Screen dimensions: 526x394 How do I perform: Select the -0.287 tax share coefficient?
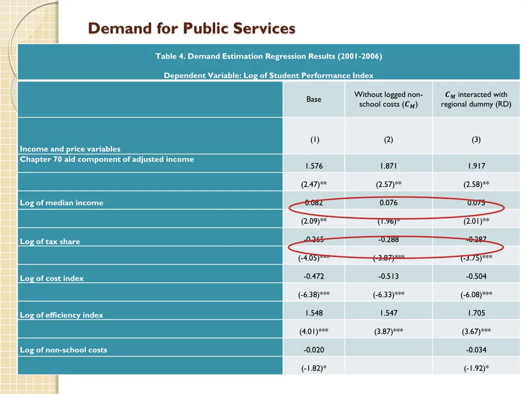[476, 240]
